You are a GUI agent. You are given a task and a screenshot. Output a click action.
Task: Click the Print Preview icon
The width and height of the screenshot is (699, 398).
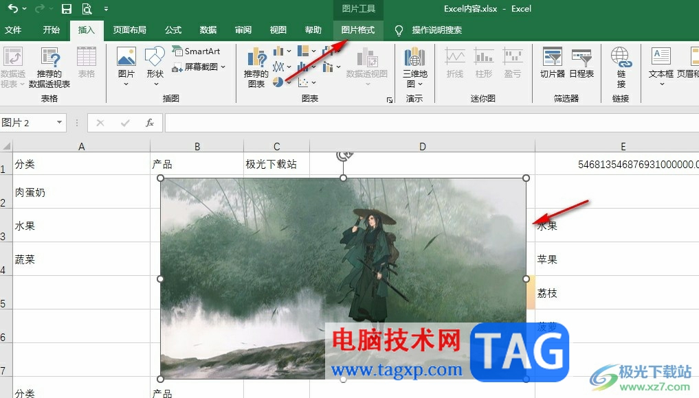click(x=87, y=8)
